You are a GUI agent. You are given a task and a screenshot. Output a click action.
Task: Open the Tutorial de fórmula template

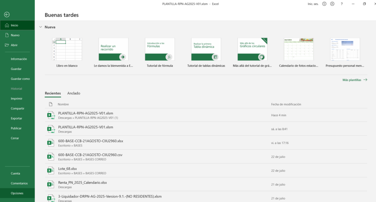[160, 53]
